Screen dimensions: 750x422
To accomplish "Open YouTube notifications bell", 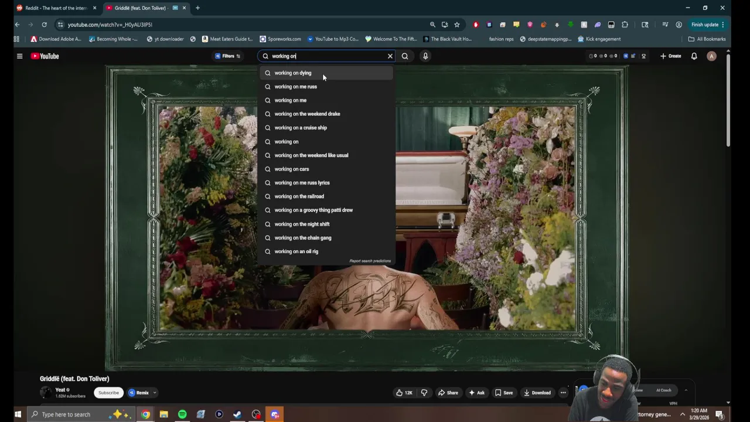I will point(694,56).
